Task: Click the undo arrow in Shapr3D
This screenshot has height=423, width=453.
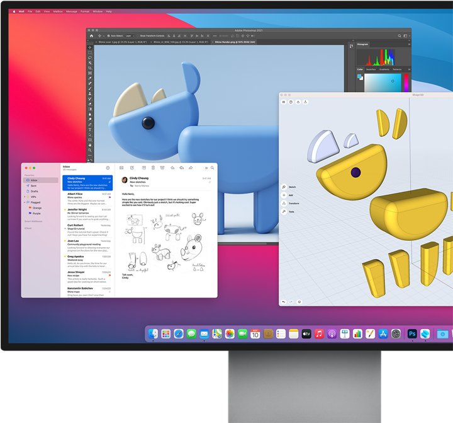Action: point(284,302)
